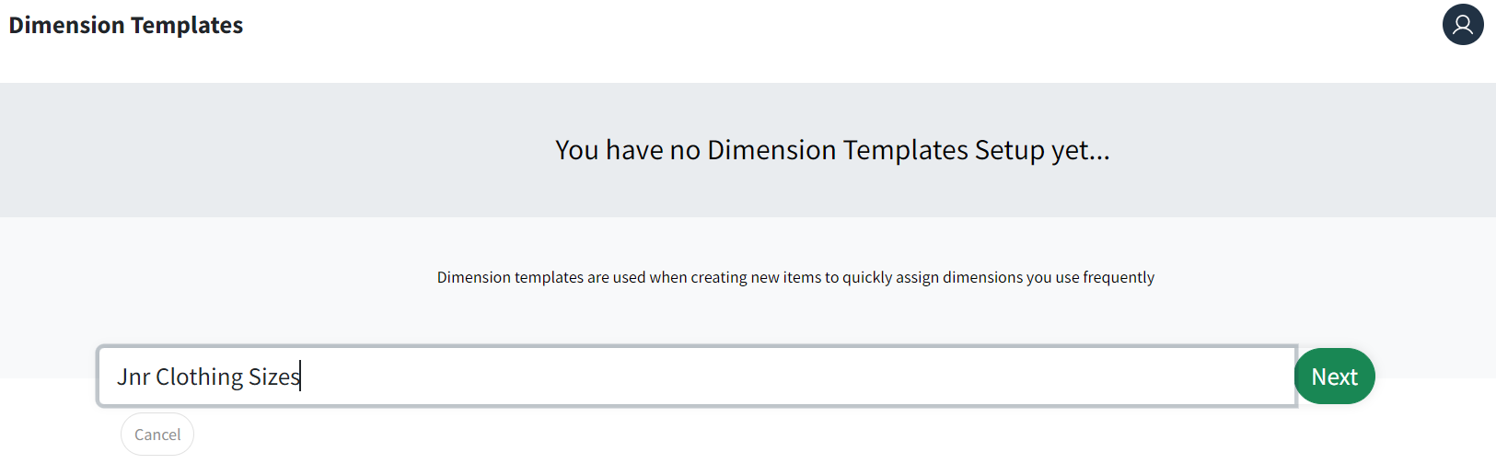
Task: Click empty space inside the name field
Action: (792, 377)
